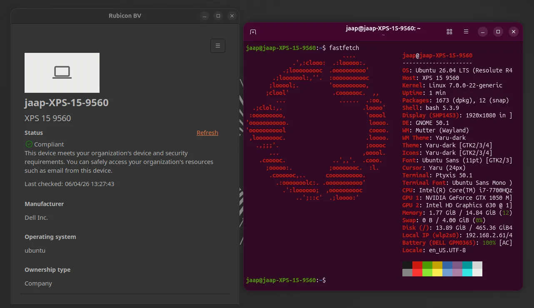Select the 'Display (SHP1453)' line

pyautogui.click(x=457, y=115)
